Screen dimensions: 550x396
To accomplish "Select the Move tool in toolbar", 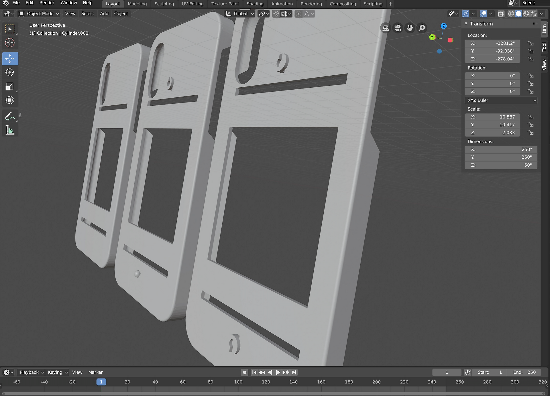I will point(10,59).
